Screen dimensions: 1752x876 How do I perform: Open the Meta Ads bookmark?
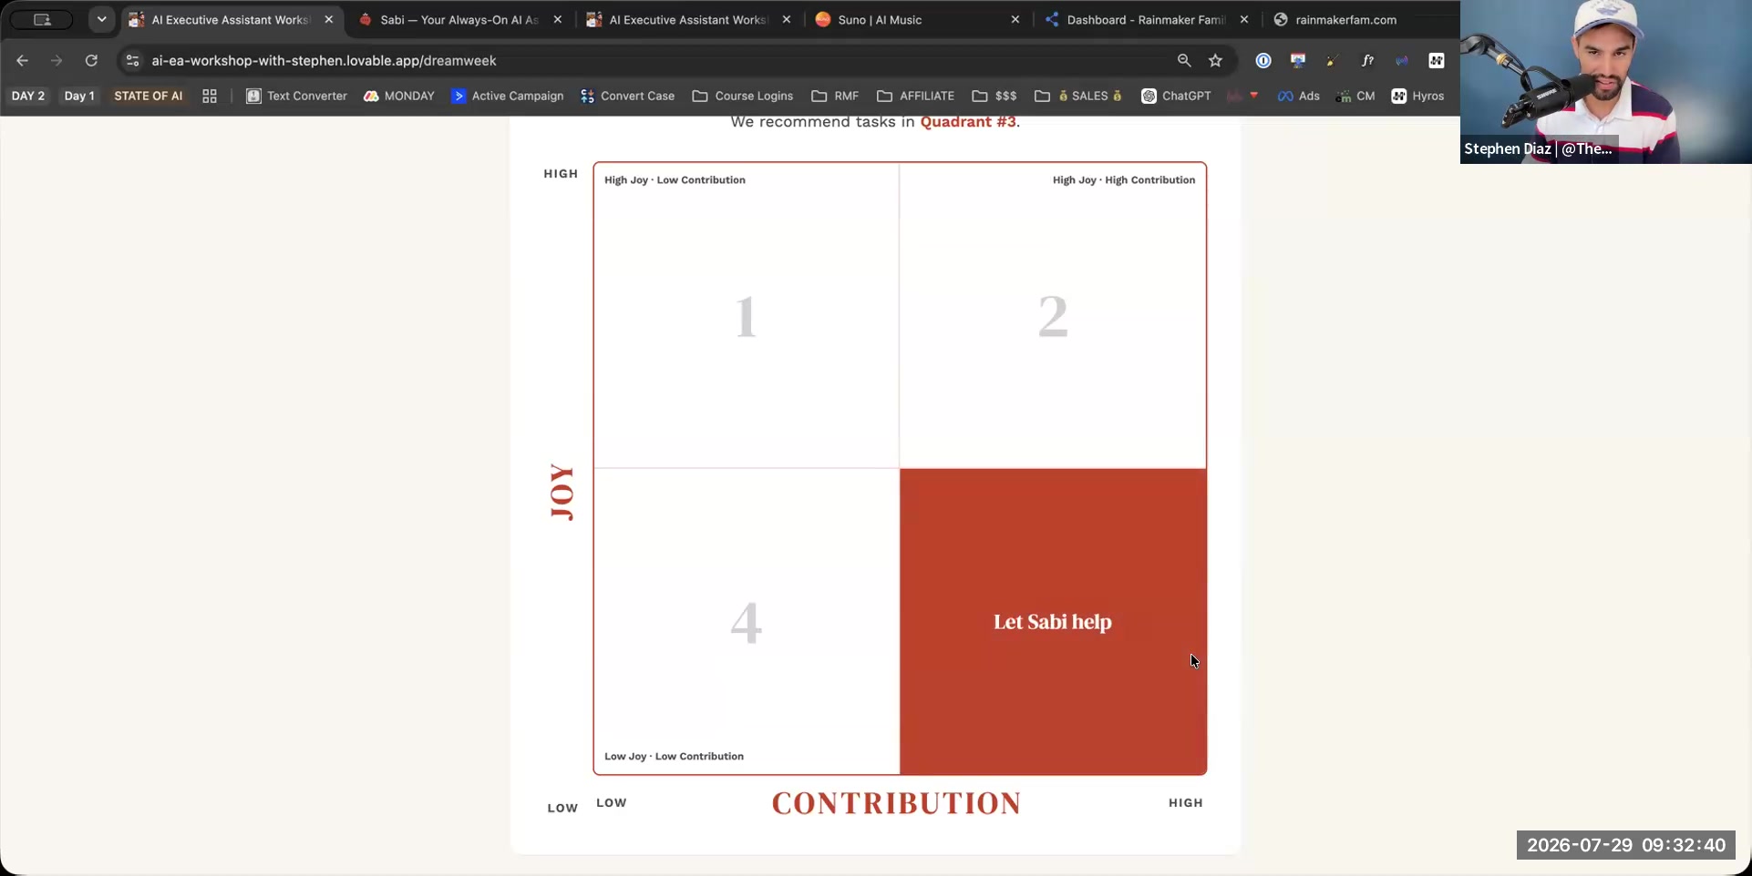click(x=1299, y=97)
